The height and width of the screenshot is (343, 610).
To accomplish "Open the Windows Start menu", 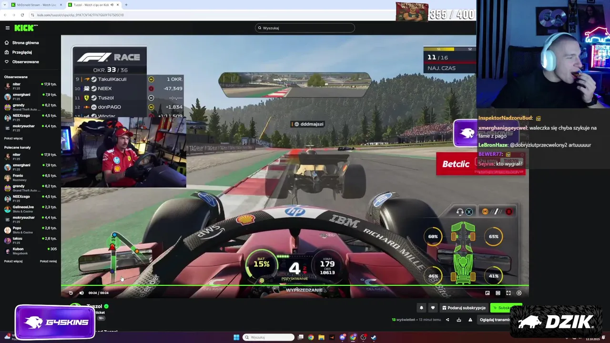I will click(236, 337).
